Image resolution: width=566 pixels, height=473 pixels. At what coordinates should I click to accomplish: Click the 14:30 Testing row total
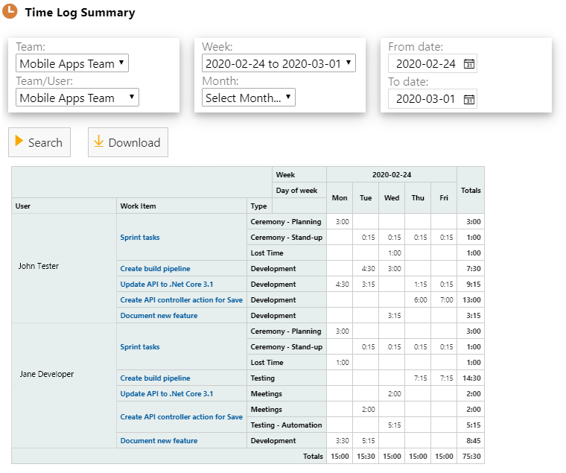471,378
